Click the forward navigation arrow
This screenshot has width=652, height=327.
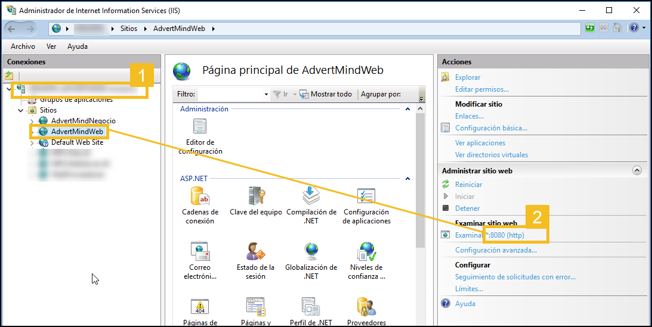click(x=30, y=29)
